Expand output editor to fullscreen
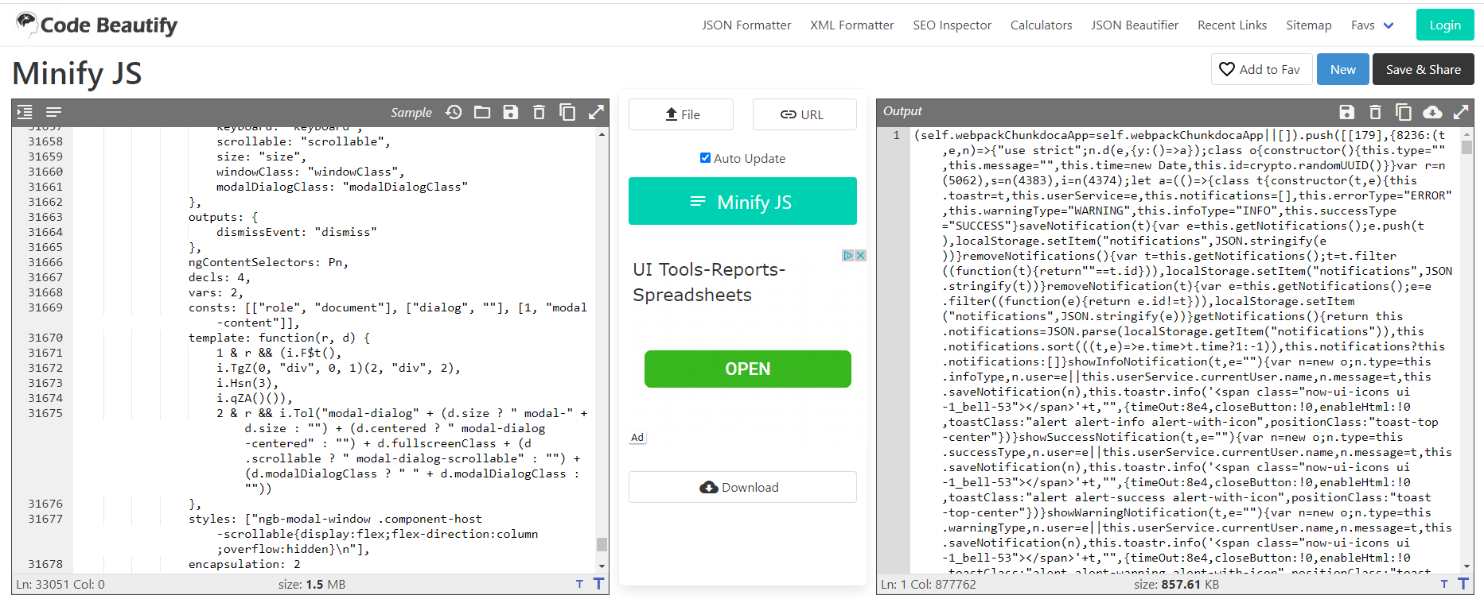This screenshot has width=1484, height=599. (x=1461, y=112)
